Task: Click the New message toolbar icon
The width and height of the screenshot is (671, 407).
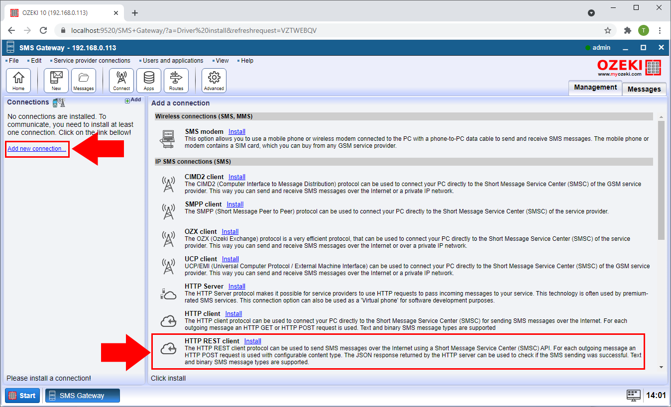Action: point(56,81)
